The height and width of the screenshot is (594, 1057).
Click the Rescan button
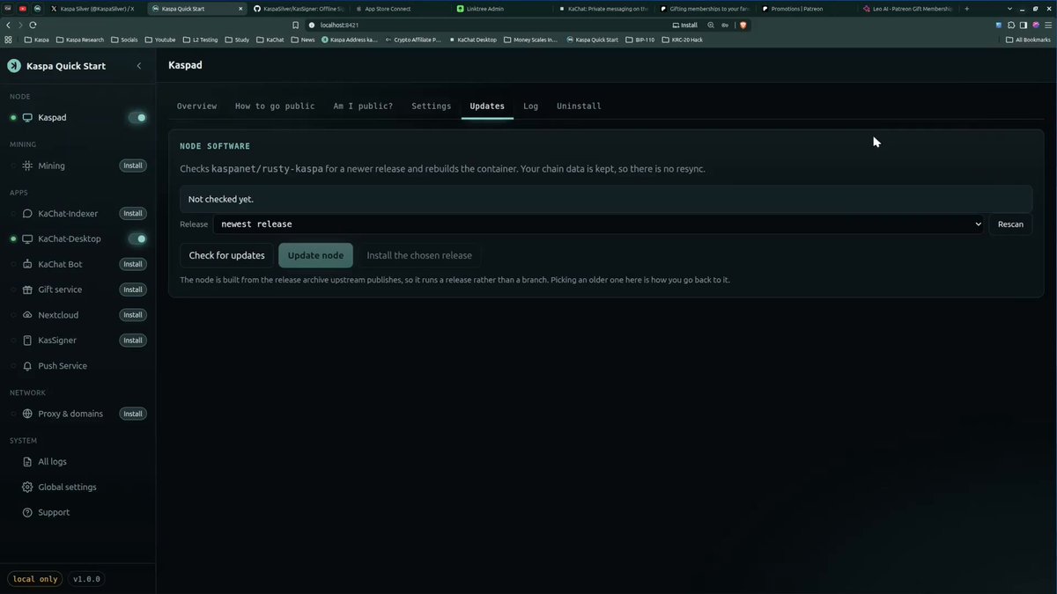click(x=1010, y=224)
